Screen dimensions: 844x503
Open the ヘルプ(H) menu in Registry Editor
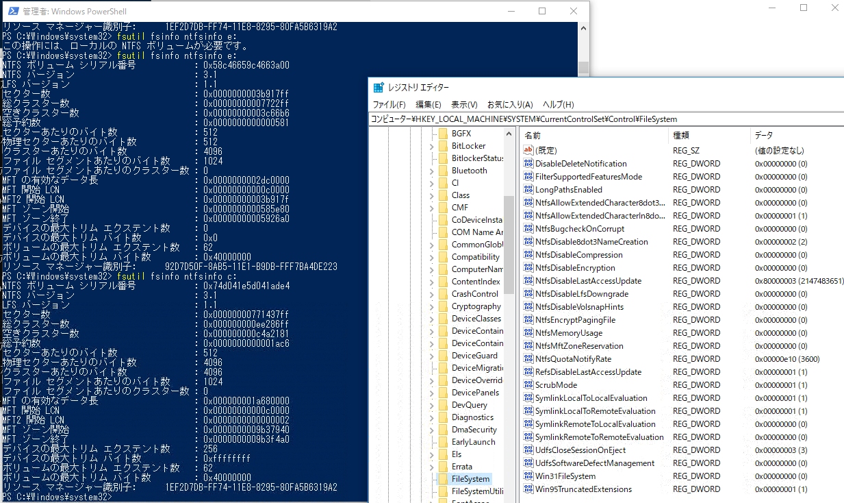point(559,104)
